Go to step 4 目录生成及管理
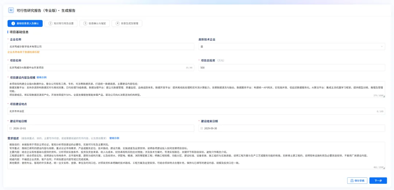The height and width of the screenshot is (190, 394). 127,23
